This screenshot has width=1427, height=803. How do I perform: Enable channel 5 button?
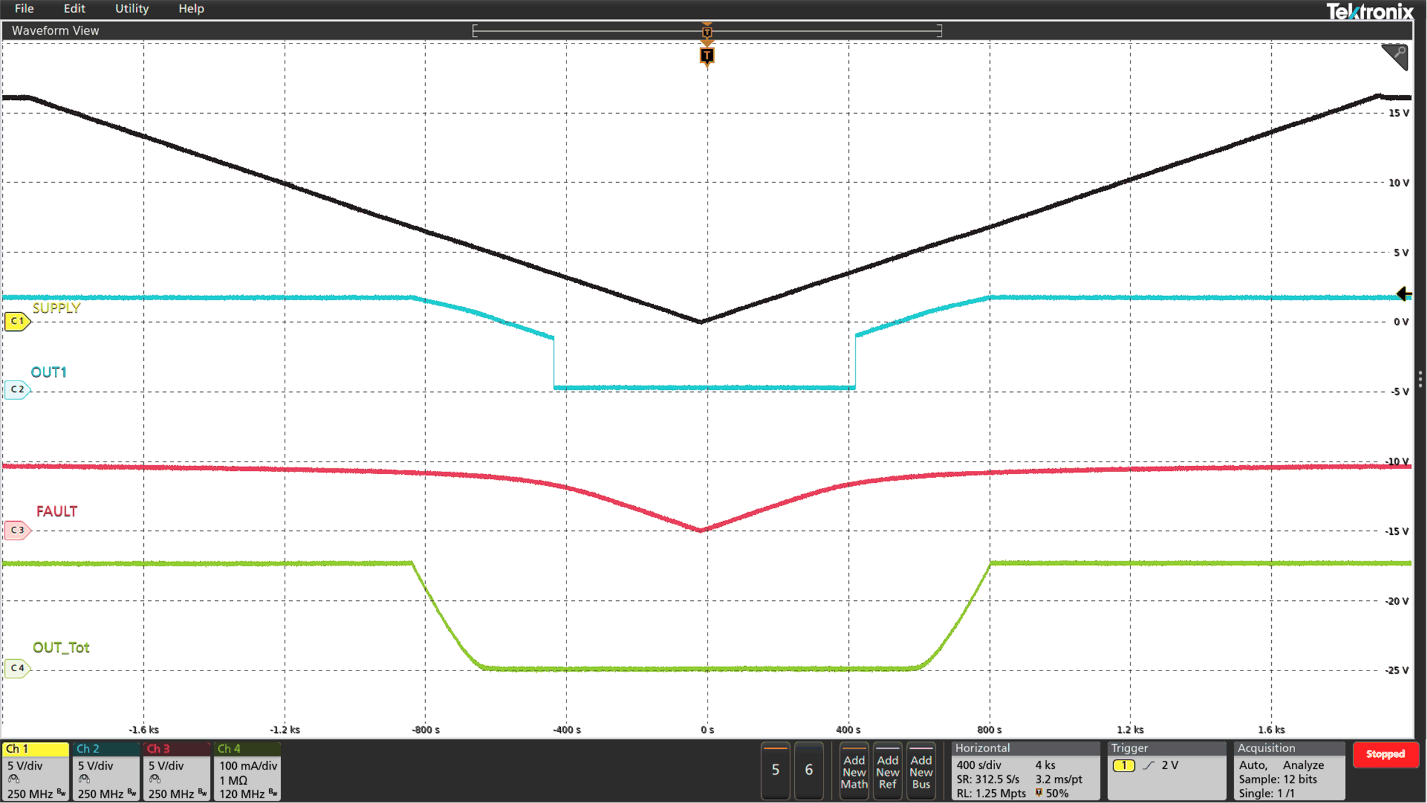pyautogui.click(x=775, y=770)
